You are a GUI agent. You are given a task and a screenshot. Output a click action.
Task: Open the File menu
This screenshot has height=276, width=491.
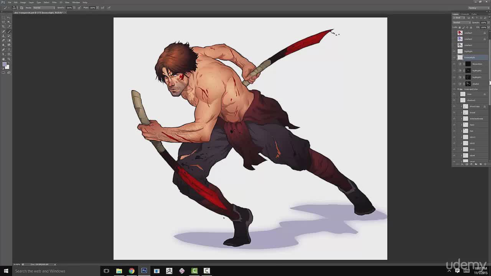(x=10, y=2)
